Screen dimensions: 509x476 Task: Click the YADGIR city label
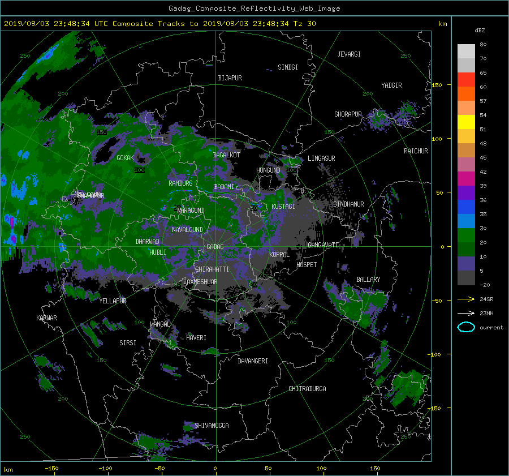(x=391, y=85)
